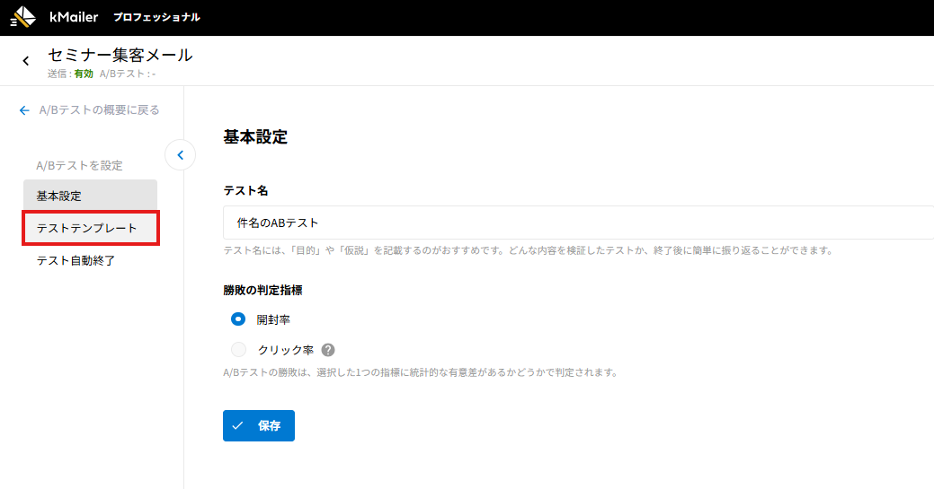Click the green 有効 sending status
The height and width of the screenshot is (489, 934).
(x=84, y=74)
